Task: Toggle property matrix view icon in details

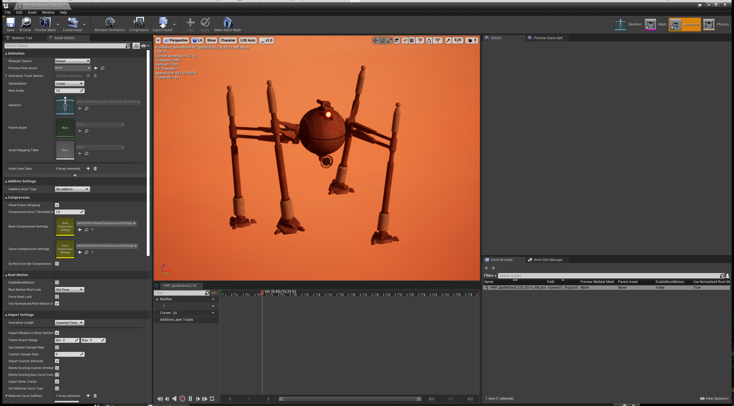Action: point(136,46)
